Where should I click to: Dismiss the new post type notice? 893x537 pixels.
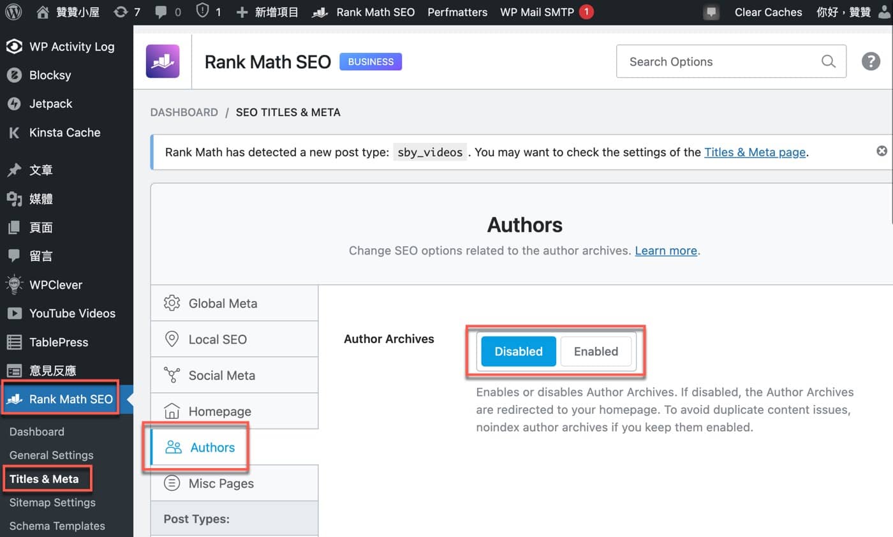coord(882,151)
